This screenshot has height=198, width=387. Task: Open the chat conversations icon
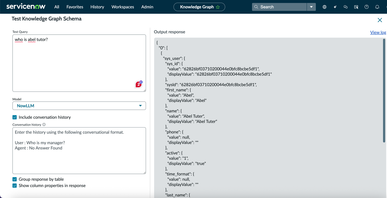[x=346, y=7]
